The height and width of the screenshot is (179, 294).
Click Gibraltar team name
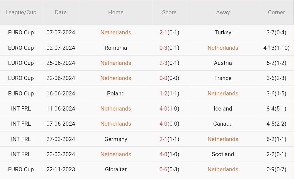tap(116, 169)
